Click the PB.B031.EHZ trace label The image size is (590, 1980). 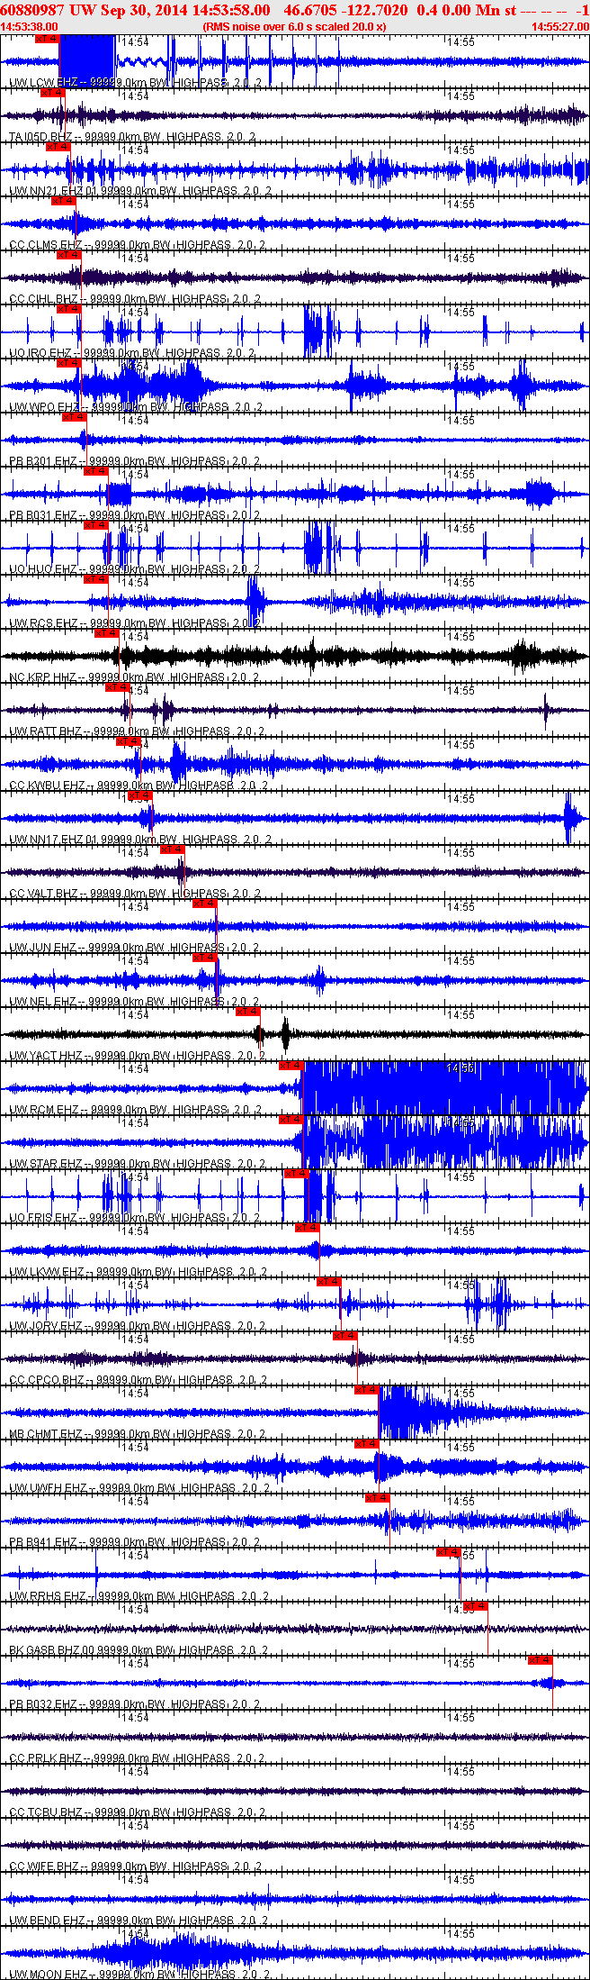pyautogui.click(x=135, y=515)
